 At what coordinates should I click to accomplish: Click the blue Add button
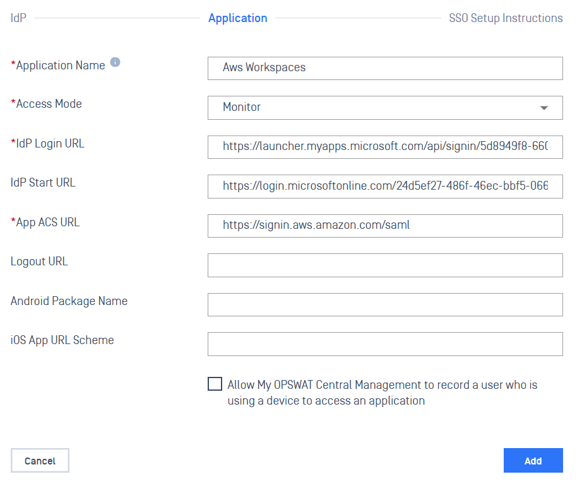(x=533, y=461)
